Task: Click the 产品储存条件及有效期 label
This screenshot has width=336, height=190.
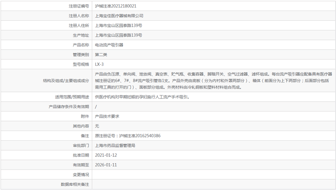Action: [69, 107]
